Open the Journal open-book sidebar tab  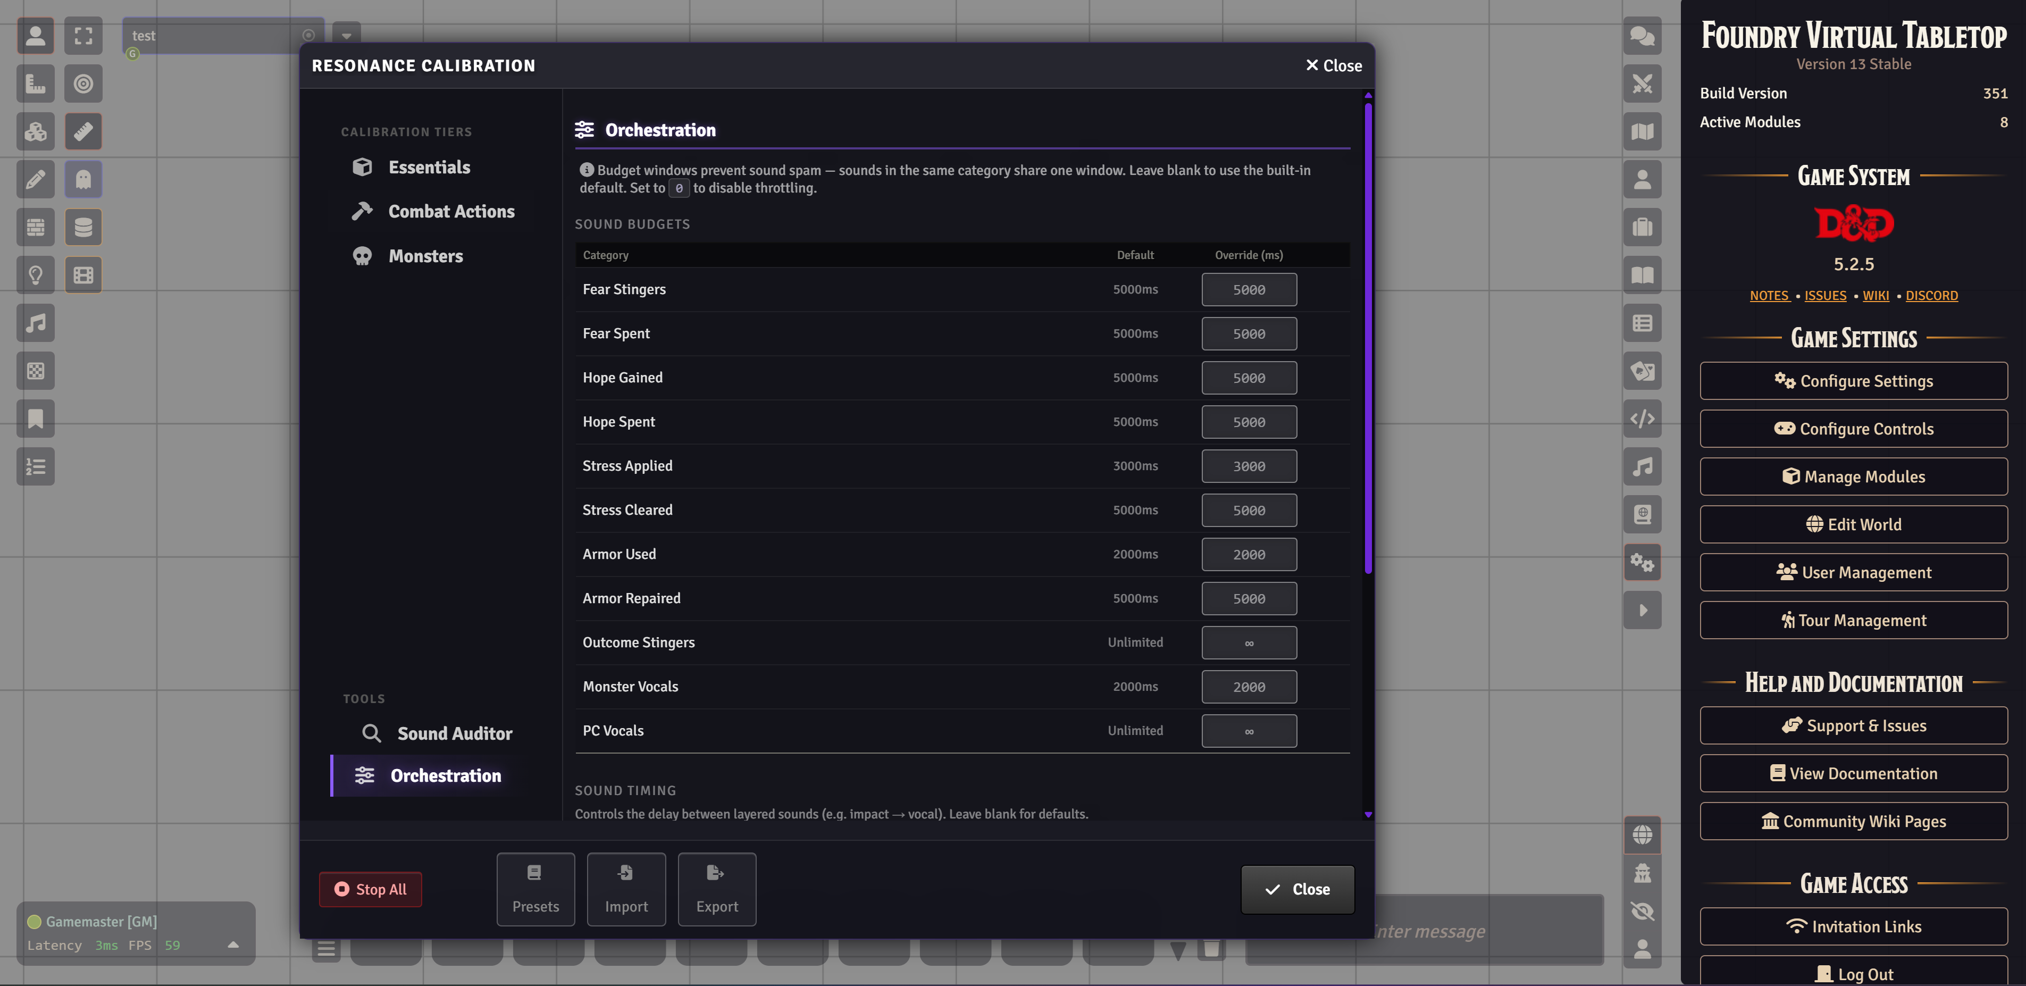1642,276
